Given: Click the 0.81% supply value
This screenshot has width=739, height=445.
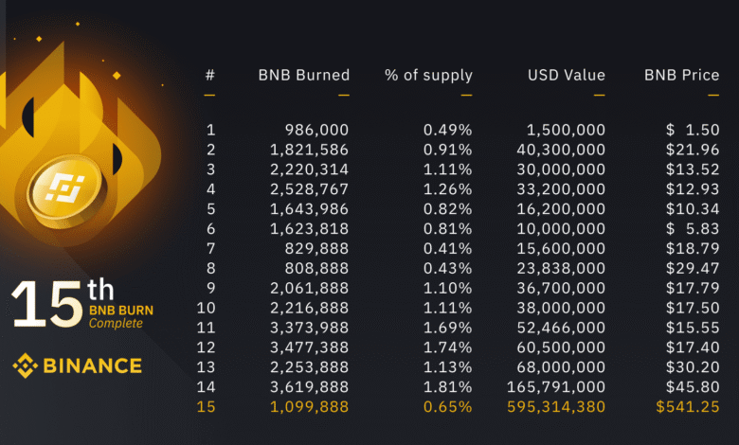Looking at the screenshot, I should [x=448, y=228].
